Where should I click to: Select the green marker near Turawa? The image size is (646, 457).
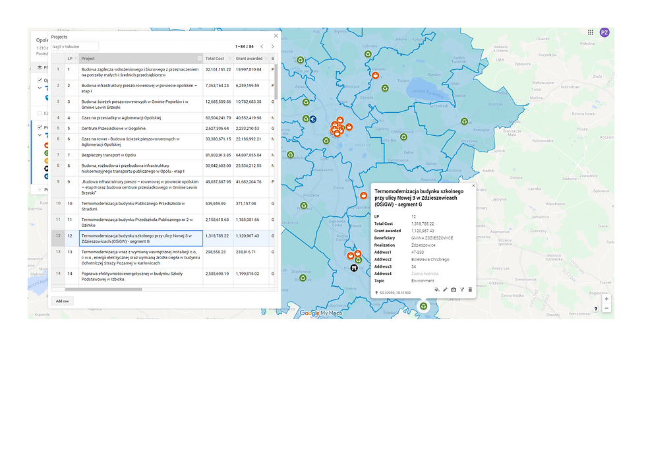click(385, 88)
